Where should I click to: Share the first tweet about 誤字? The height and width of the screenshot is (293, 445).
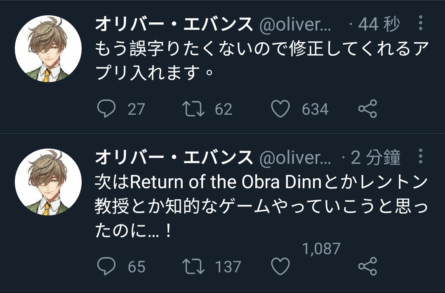coord(367,109)
